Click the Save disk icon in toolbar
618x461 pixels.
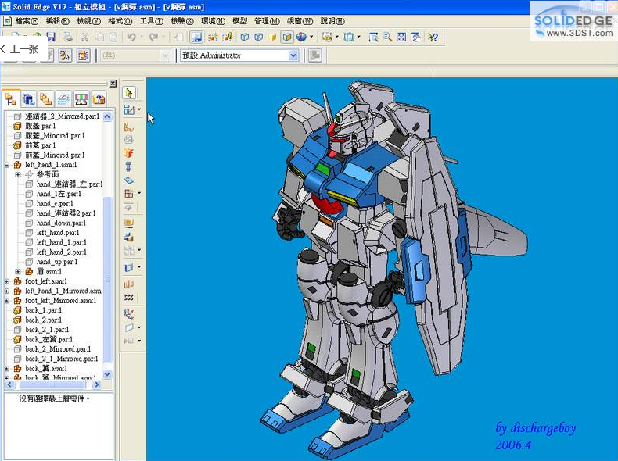[51, 37]
